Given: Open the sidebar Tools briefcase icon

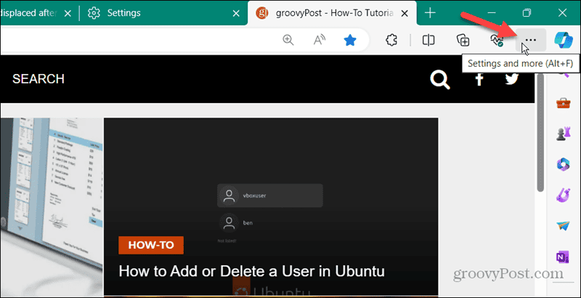Looking at the screenshot, I should 564,103.
